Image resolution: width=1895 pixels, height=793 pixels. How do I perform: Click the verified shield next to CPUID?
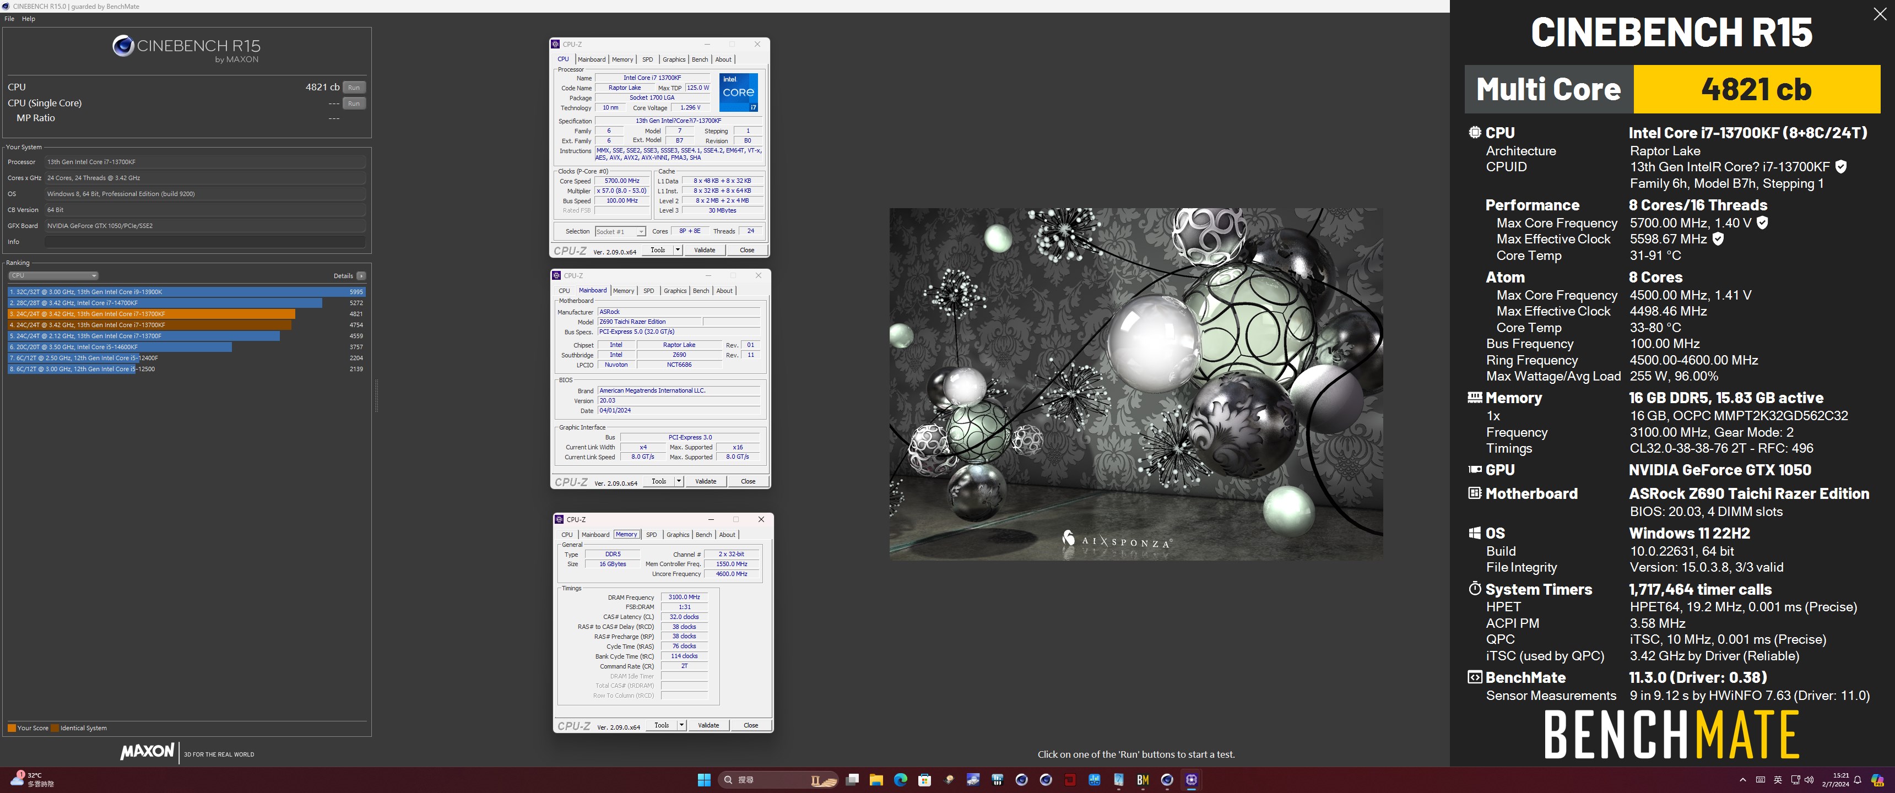tap(1840, 167)
